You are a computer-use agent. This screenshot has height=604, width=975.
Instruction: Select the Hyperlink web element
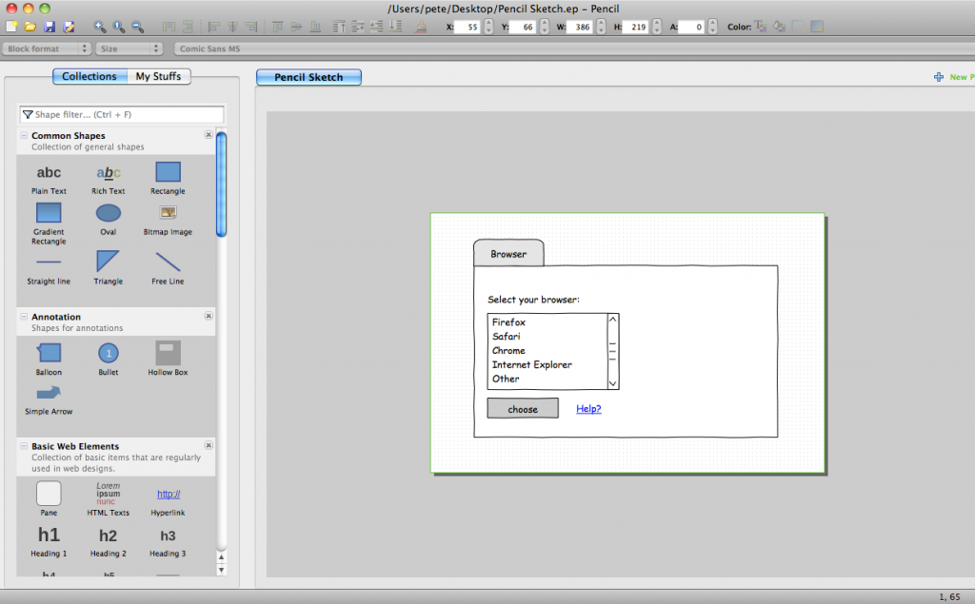pyautogui.click(x=168, y=494)
